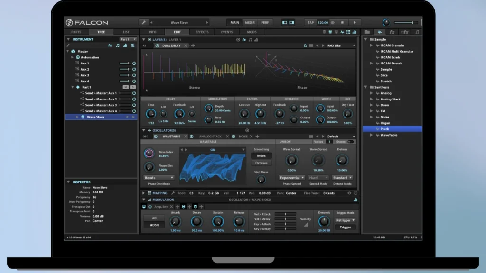Screen dimensions: 486x273
Task: Toggle the eye icon in Mapping row
Action: pyautogui.click(x=349, y=193)
